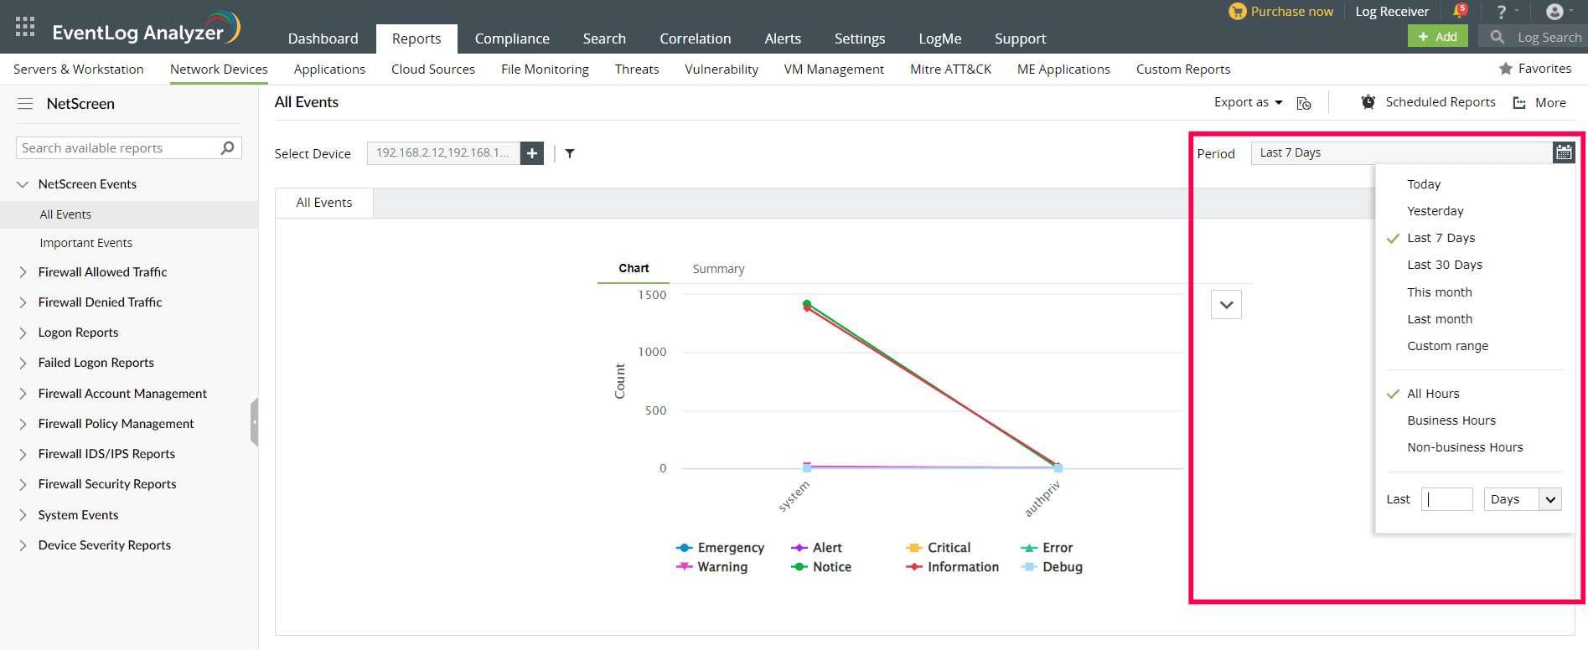The width and height of the screenshot is (1588, 650).
Task: Select Business Hours option
Action: tap(1451, 420)
